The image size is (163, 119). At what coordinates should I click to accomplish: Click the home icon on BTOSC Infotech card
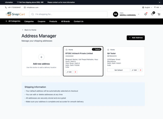(66, 50)
